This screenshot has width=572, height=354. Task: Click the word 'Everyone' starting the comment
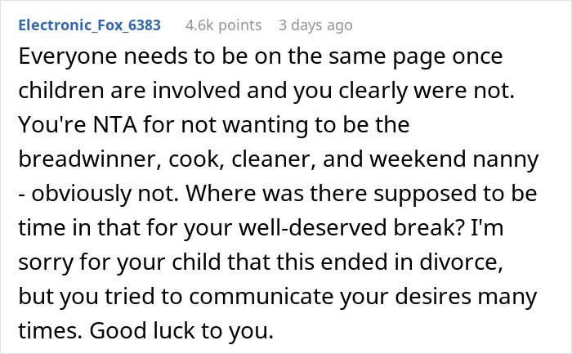pyautogui.click(x=63, y=59)
